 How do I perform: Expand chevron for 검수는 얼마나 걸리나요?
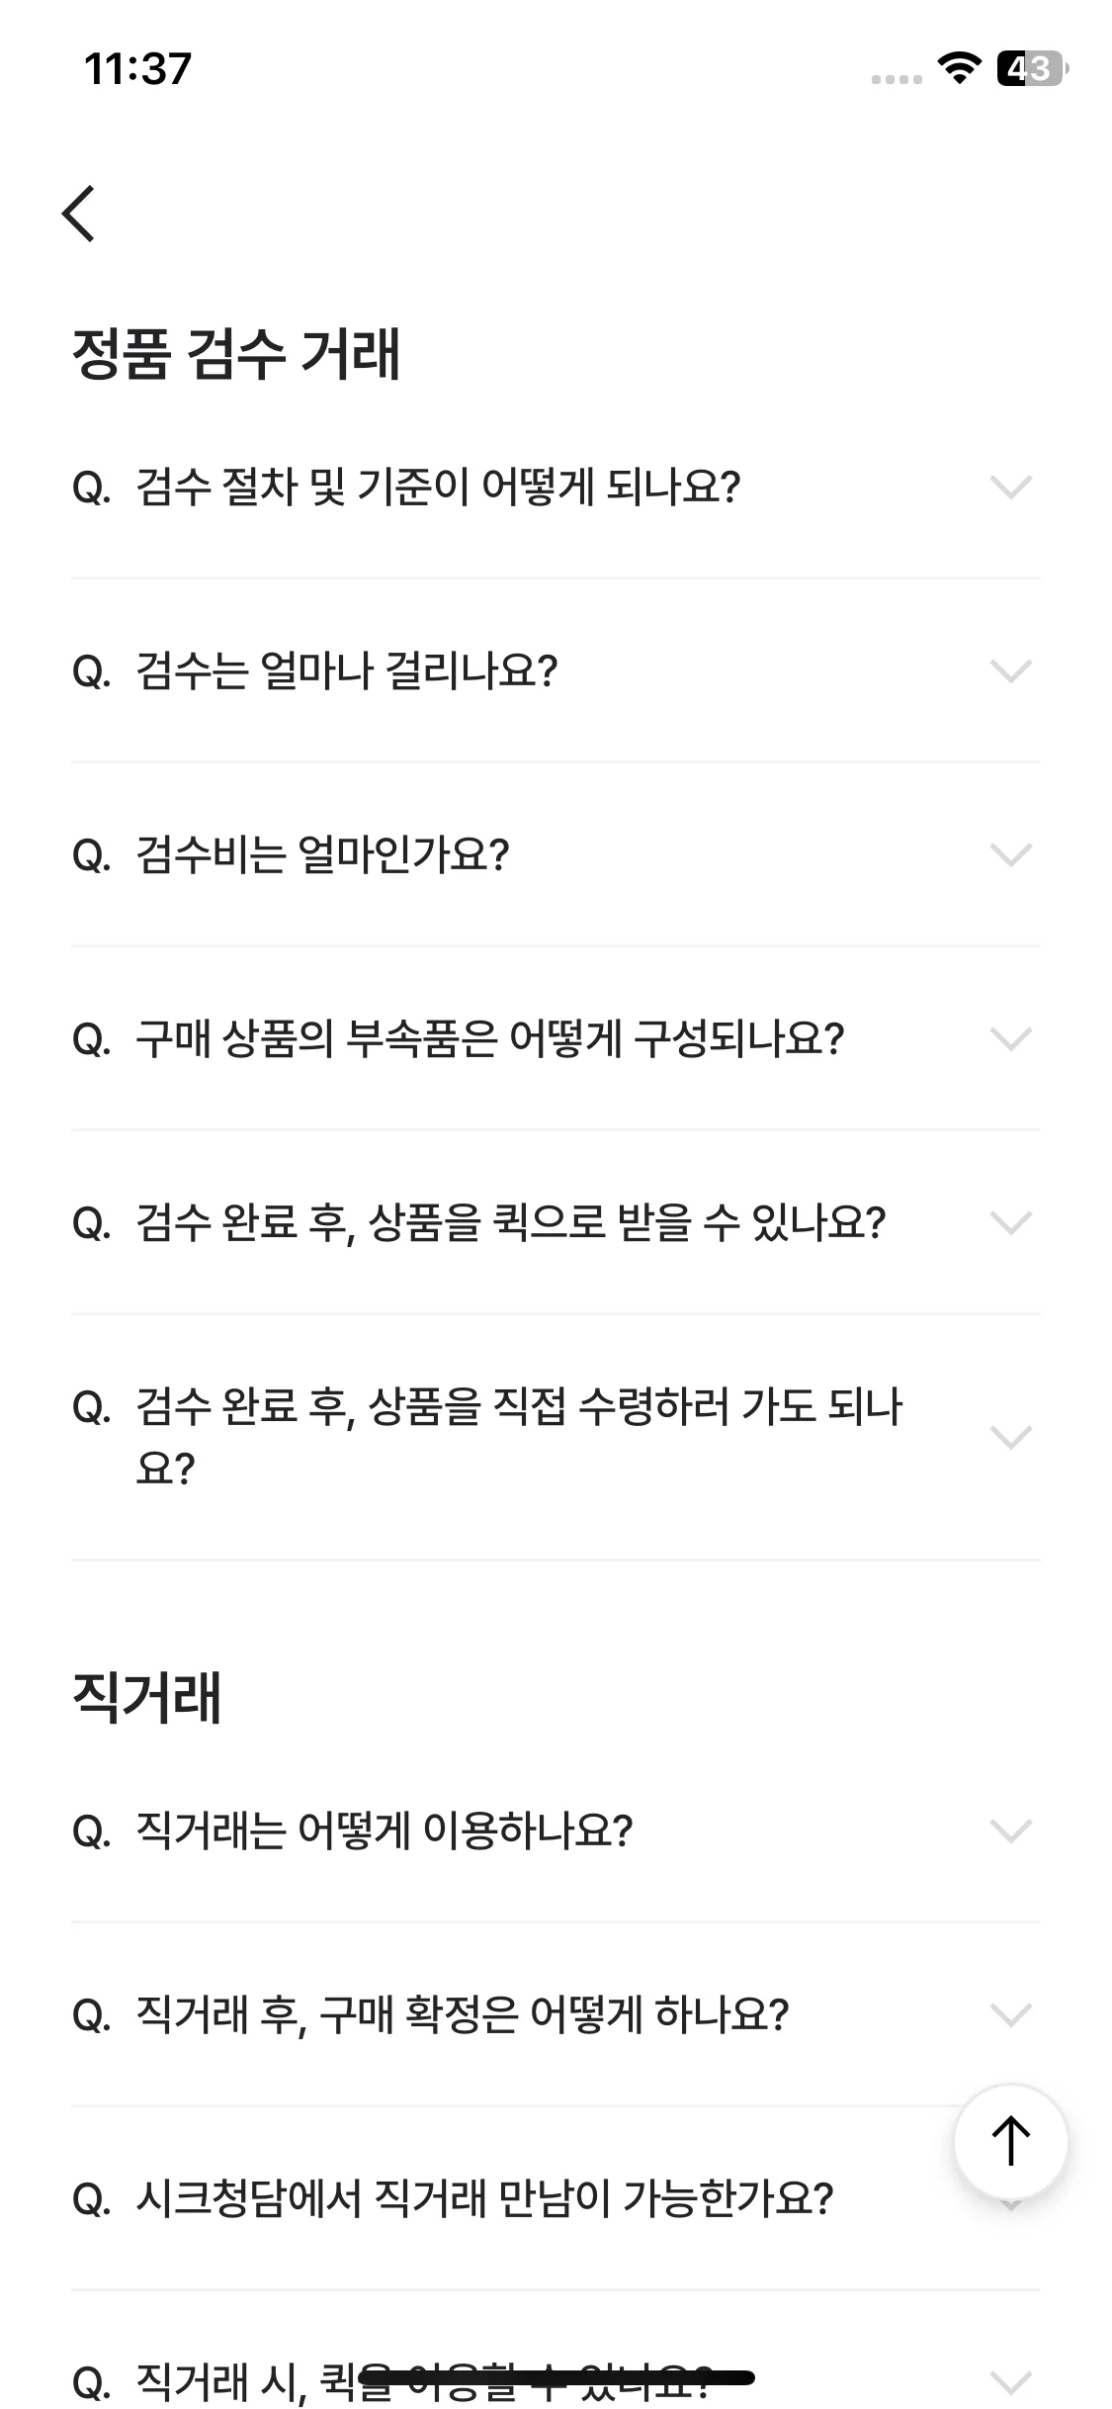coord(1010,670)
